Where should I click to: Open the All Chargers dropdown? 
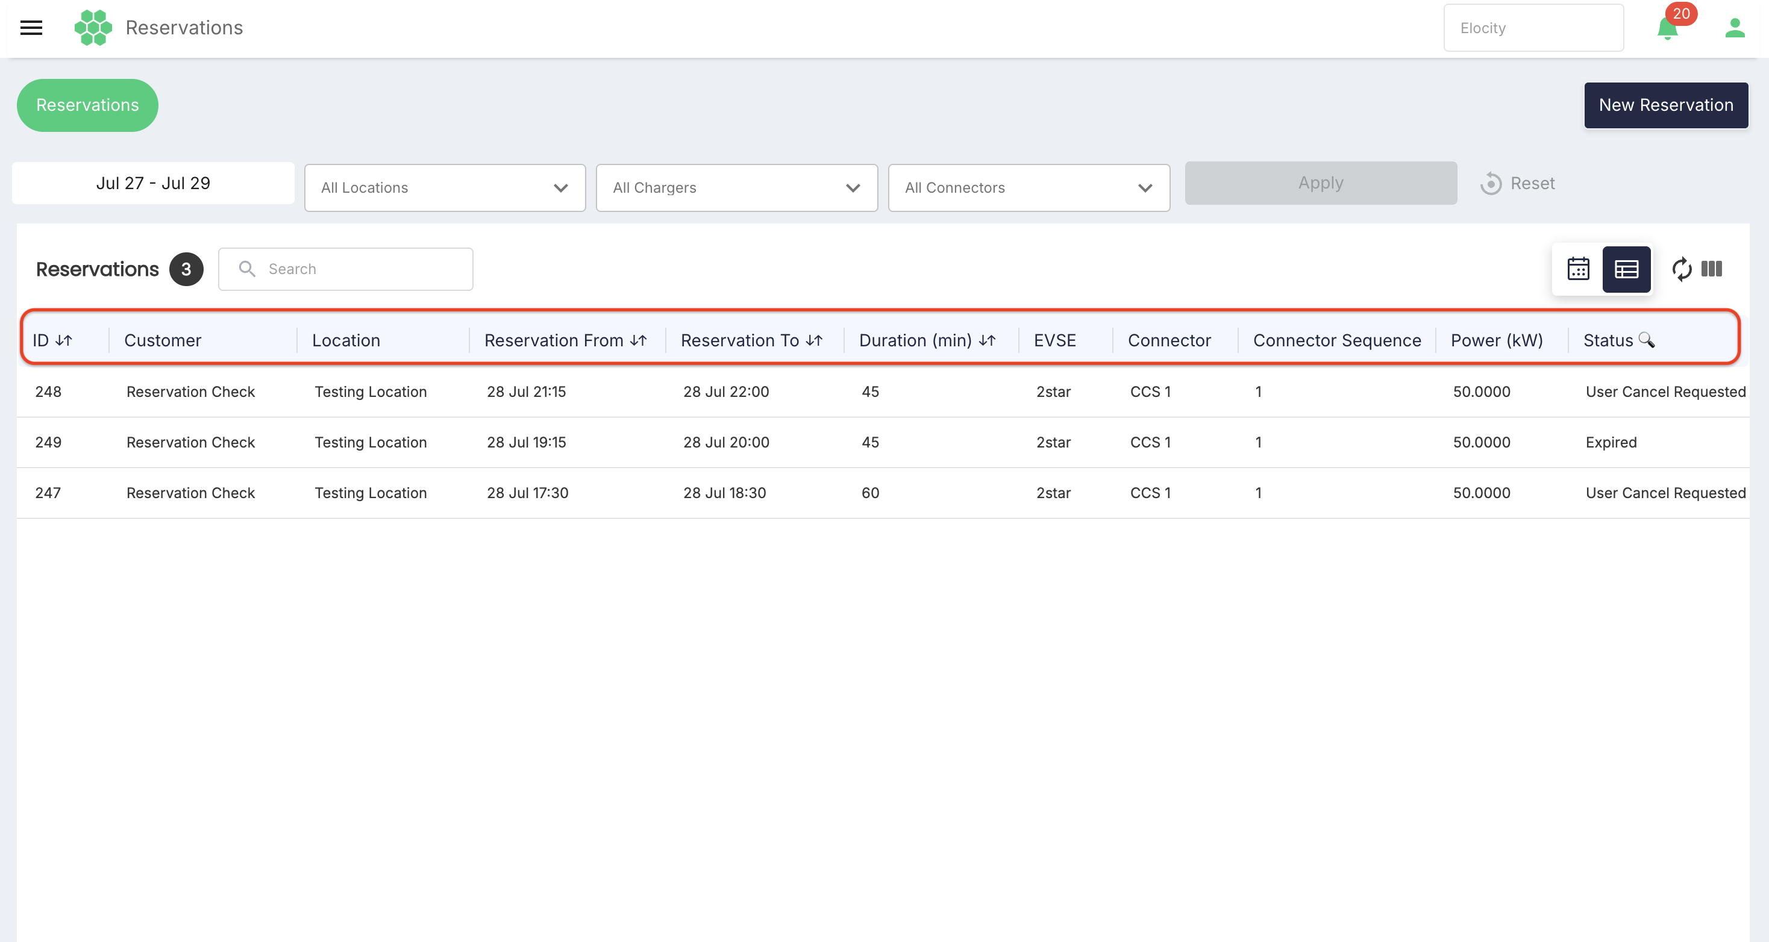click(737, 187)
